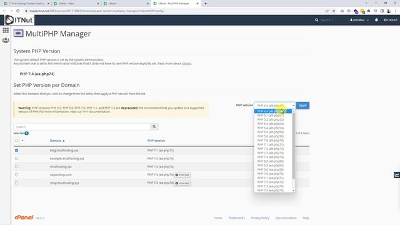The height and width of the screenshot is (225, 400).
Task: Select the itnuthosting.xyz row checkbox
Action: click(17, 167)
